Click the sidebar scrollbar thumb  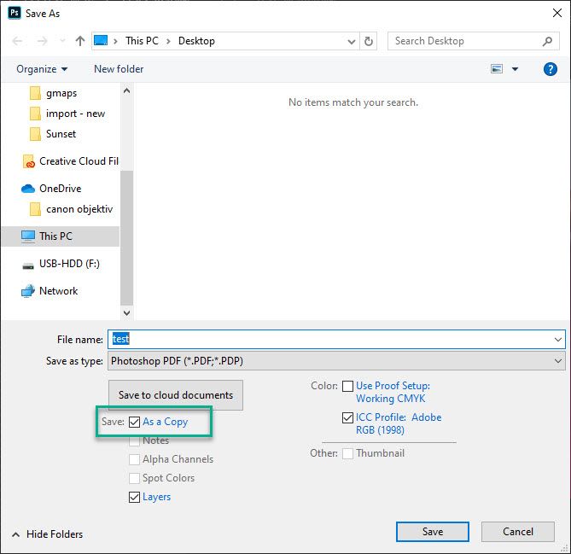coord(126,238)
